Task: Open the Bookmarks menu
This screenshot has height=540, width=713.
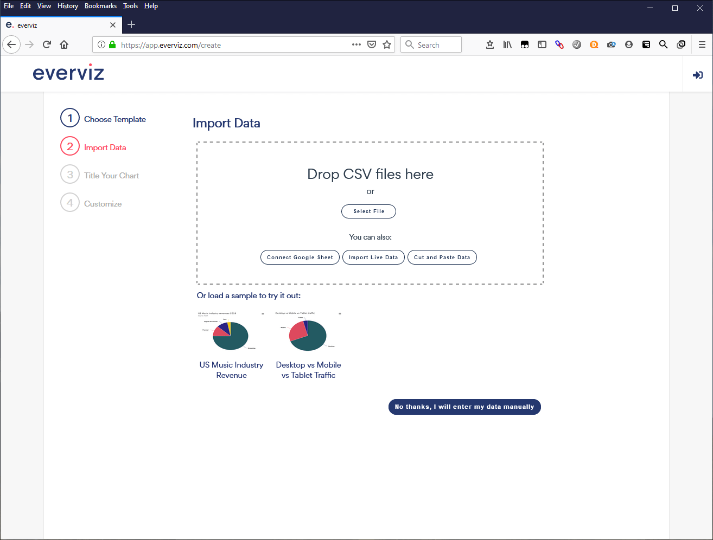Action: click(100, 6)
